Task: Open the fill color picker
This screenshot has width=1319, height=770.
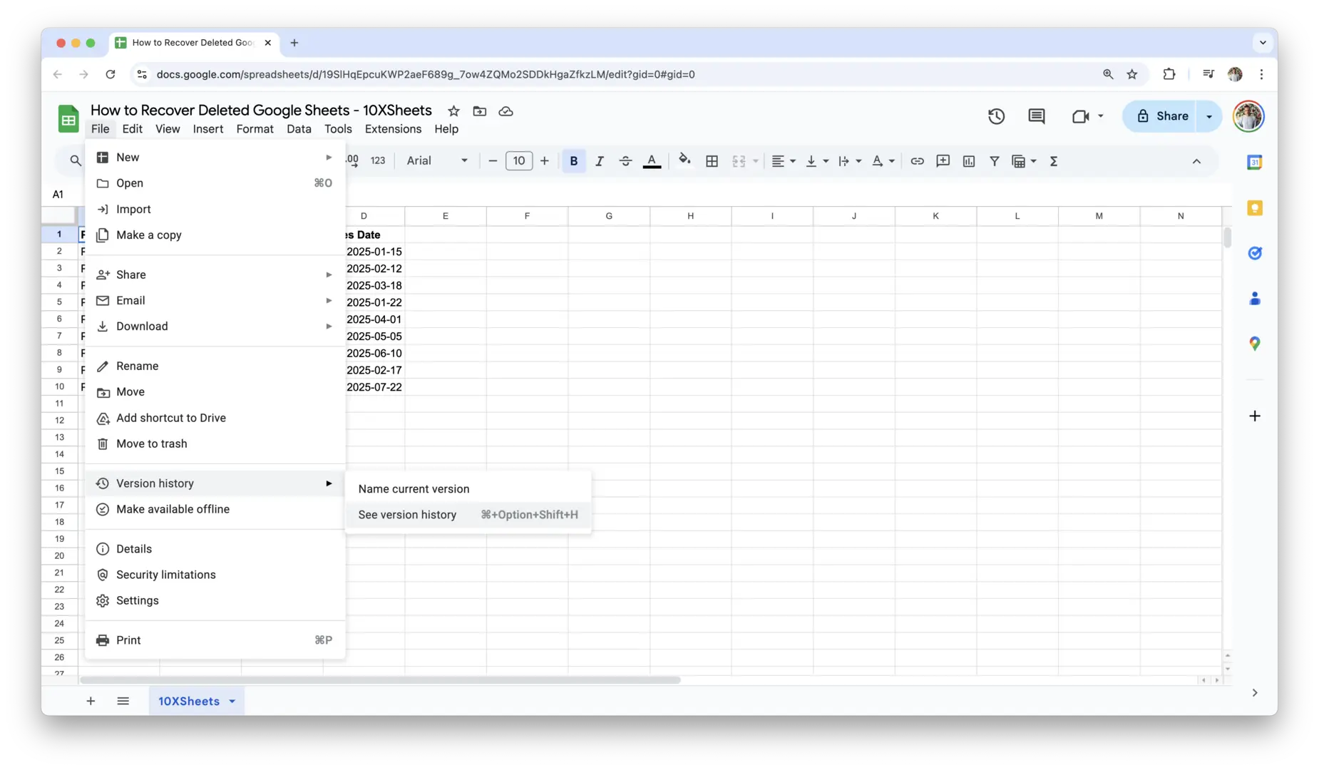Action: pyautogui.click(x=684, y=161)
